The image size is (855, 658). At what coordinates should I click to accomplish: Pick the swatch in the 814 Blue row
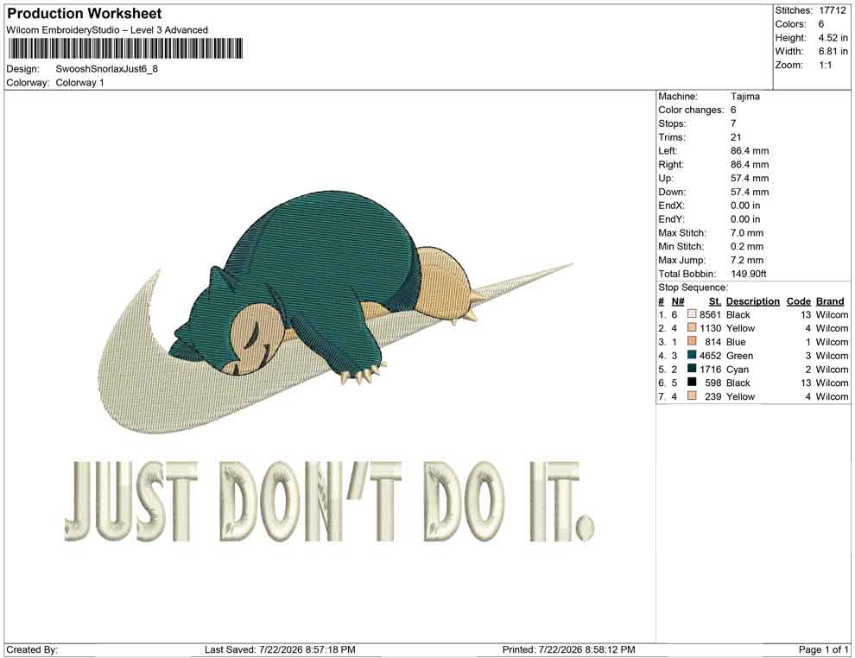pyautogui.click(x=692, y=341)
